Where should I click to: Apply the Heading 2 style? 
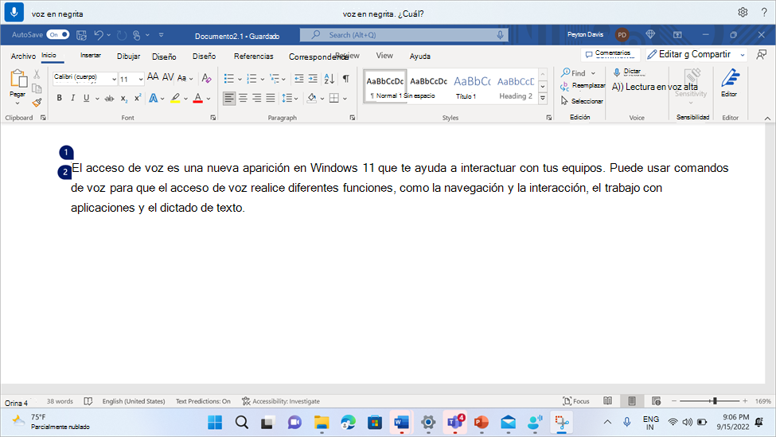516,86
